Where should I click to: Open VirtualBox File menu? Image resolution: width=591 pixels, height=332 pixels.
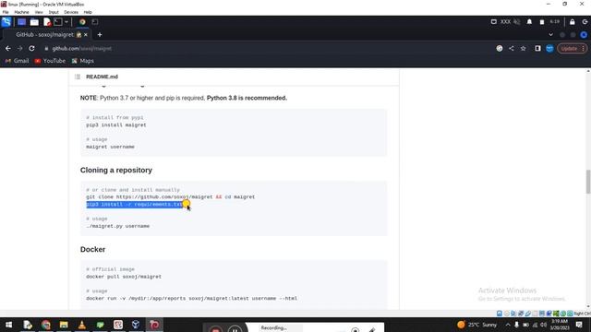[6, 12]
